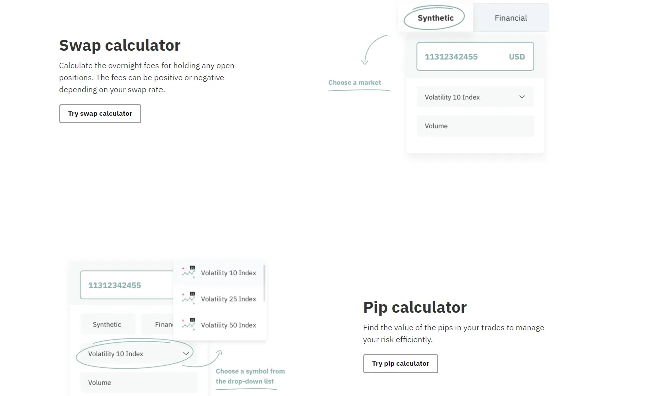Click the Volatility 25 Index chart icon

pyautogui.click(x=189, y=298)
